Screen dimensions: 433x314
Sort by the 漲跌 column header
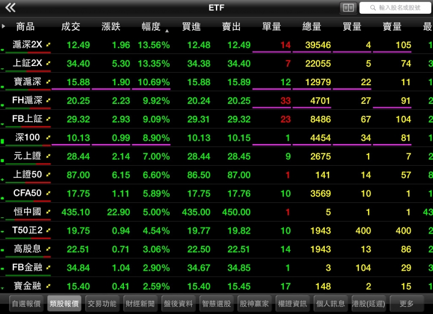(x=111, y=26)
